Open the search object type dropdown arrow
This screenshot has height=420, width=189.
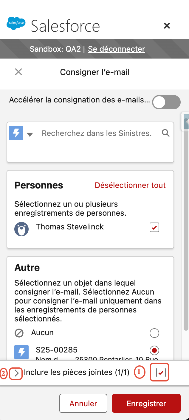pyautogui.click(x=30, y=134)
